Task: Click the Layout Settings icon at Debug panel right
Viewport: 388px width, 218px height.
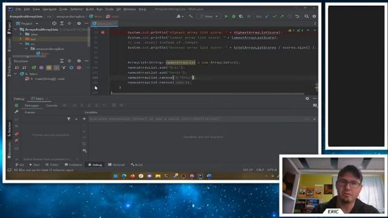Action: pos(315,105)
